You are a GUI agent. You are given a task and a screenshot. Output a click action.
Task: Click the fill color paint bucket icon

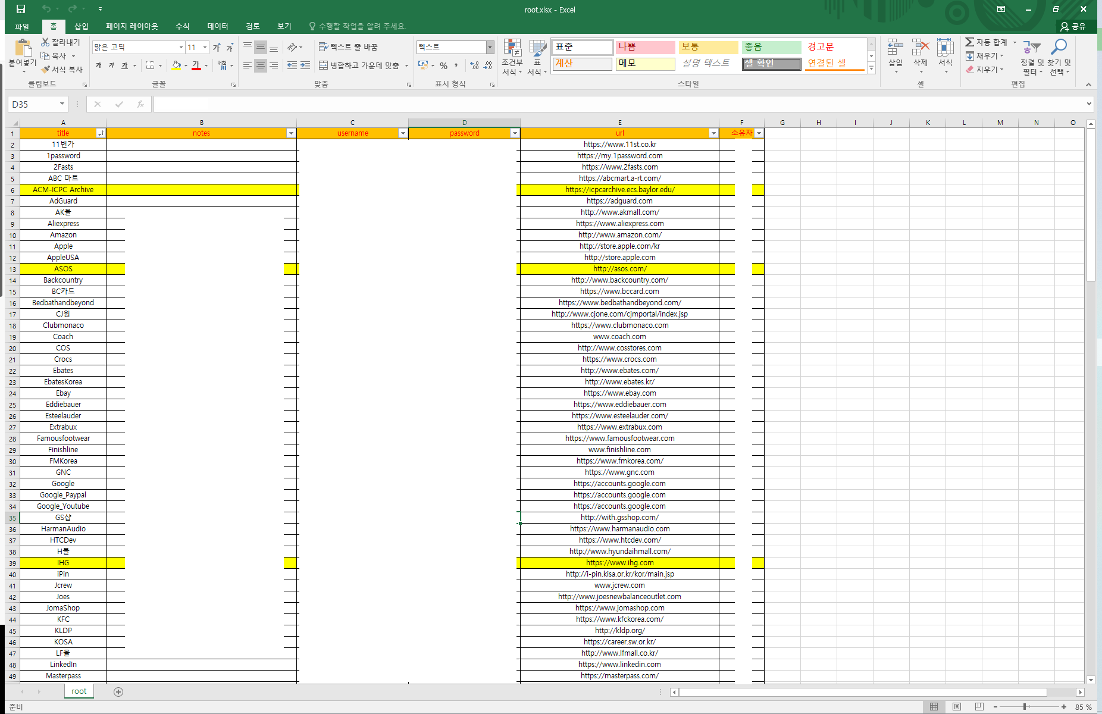pyautogui.click(x=176, y=65)
